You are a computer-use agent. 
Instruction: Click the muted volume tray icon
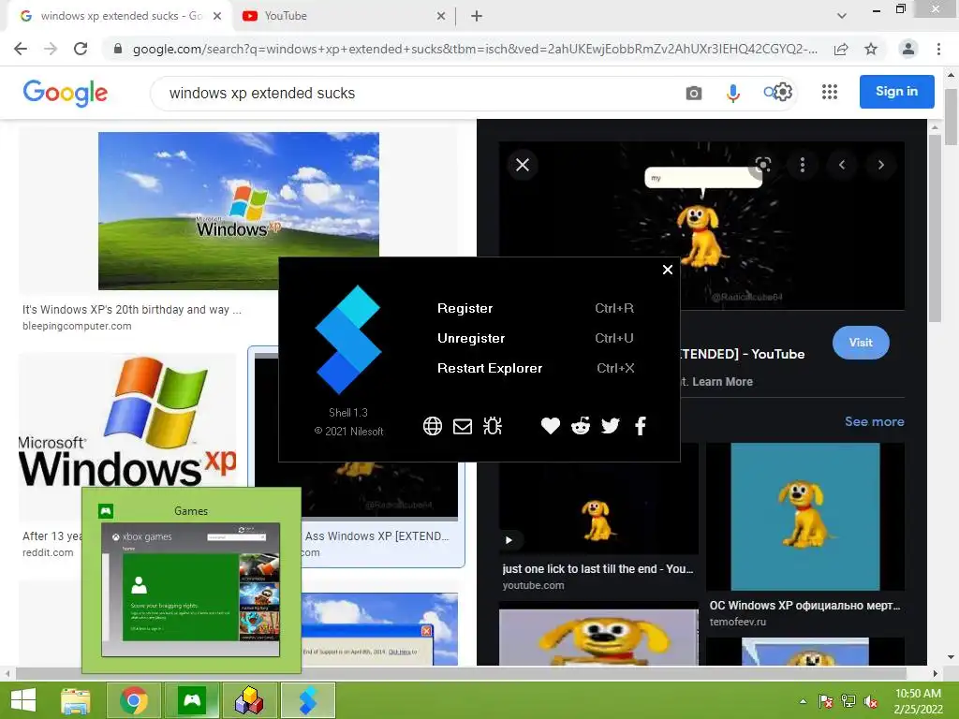point(871,701)
